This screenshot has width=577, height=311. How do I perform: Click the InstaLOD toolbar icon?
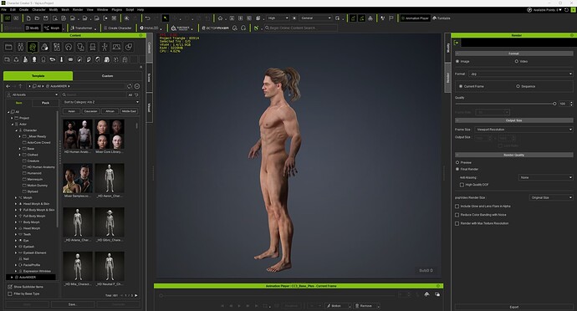point(149,28)
